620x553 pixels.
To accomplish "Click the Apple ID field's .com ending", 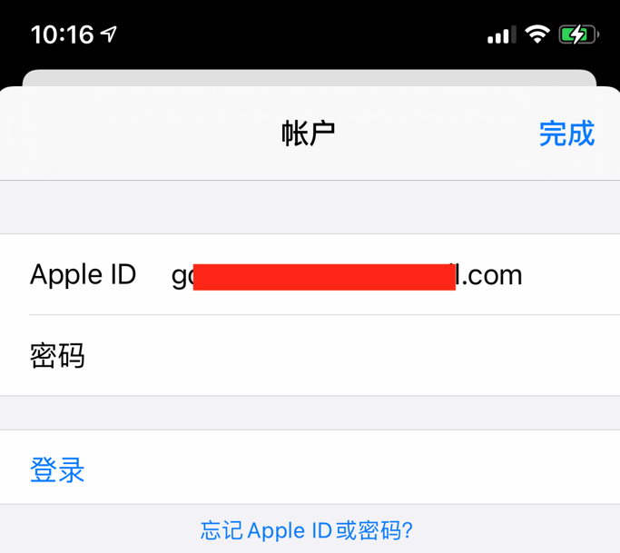I will pos(491,275).
